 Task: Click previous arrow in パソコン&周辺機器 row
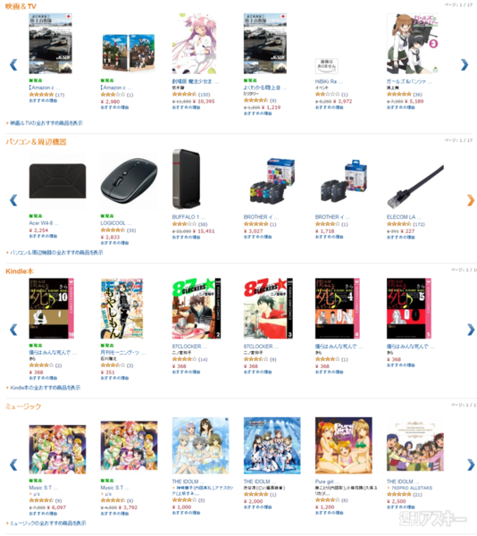click(13, 200)
